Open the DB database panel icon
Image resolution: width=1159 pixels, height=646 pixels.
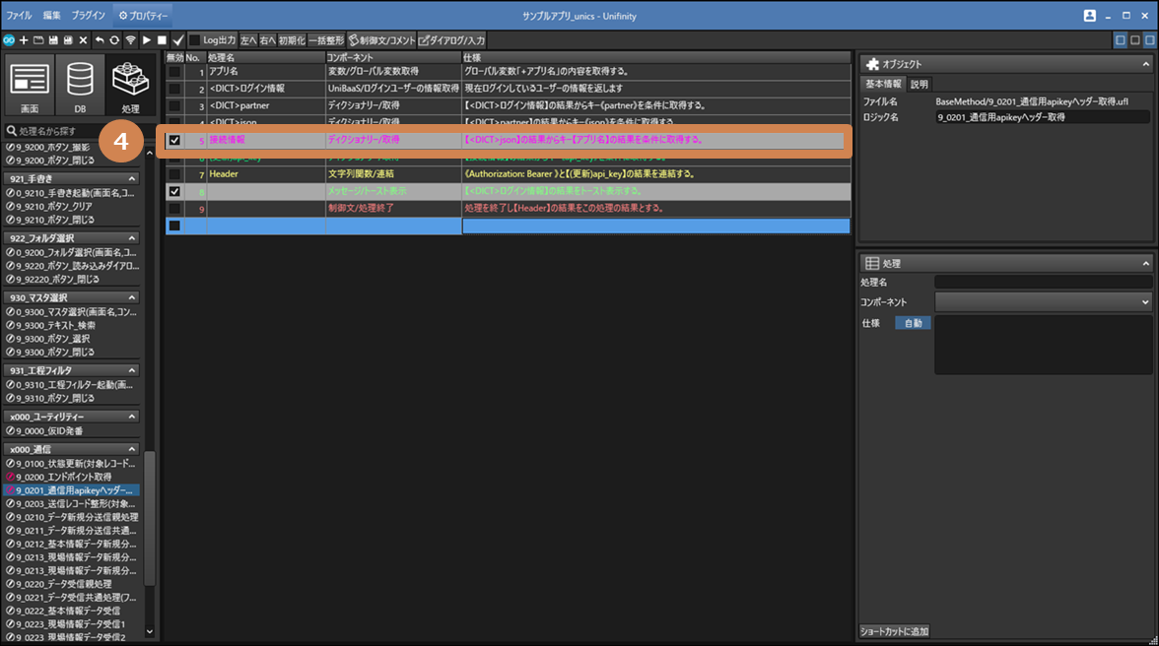click(80, 87)
